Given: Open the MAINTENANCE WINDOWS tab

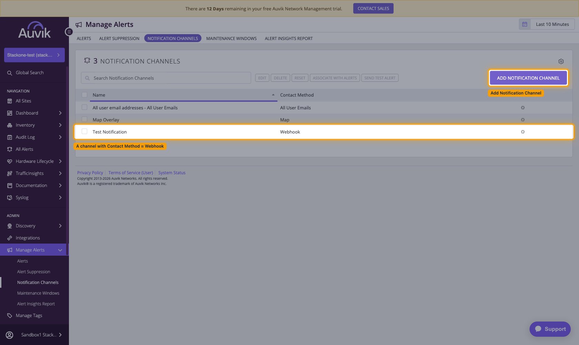Looking at the screenshot, I should (232, 39).
